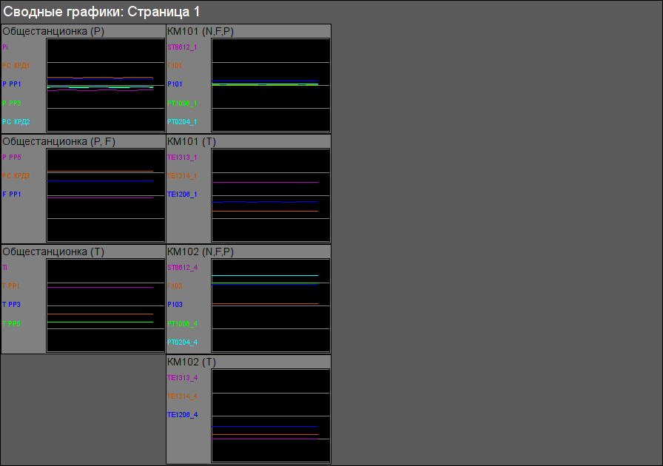Open the KM102 (T) trend chart
The width and height of the screenshot is (663, 466).
coord(270,415)
